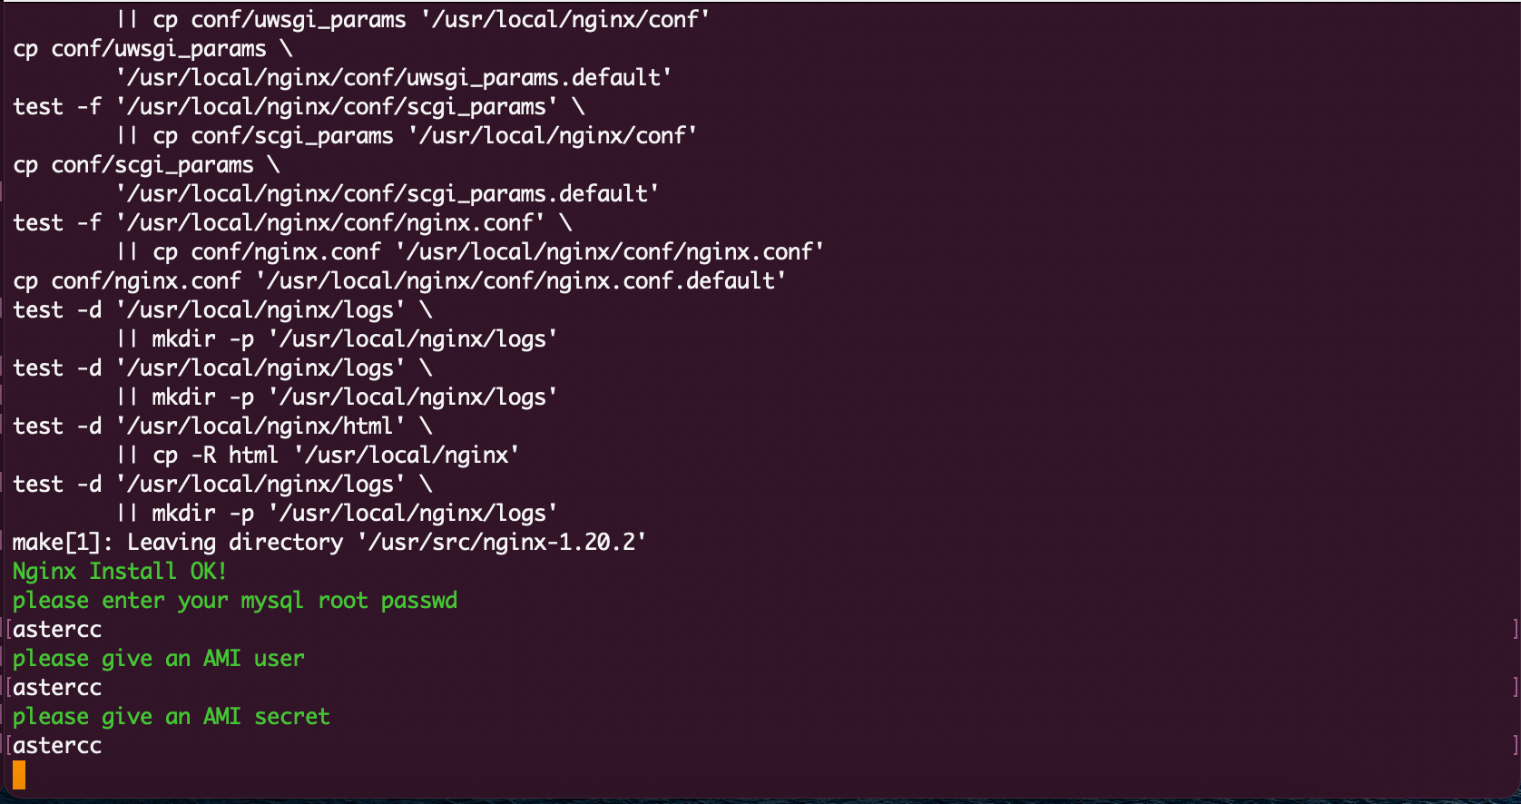Click the "make[1]: Leaving directory" output line
The width and height of the screenshot is (1521, 804).
point(329,543)
